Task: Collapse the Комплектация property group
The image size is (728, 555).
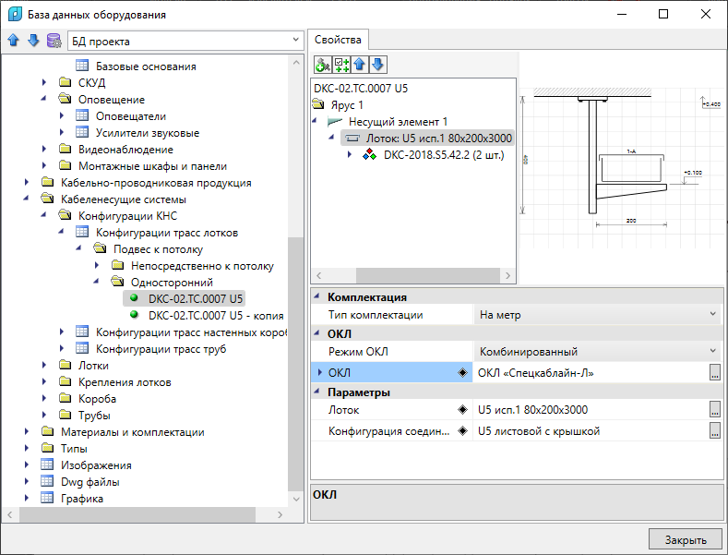Action: (317, 296)
